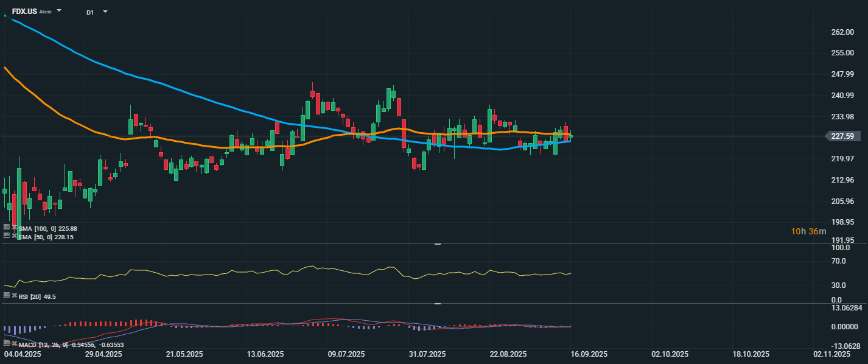Click the 262.00 price axis value
Screen dimensions: 868x364
click(842, 32)
